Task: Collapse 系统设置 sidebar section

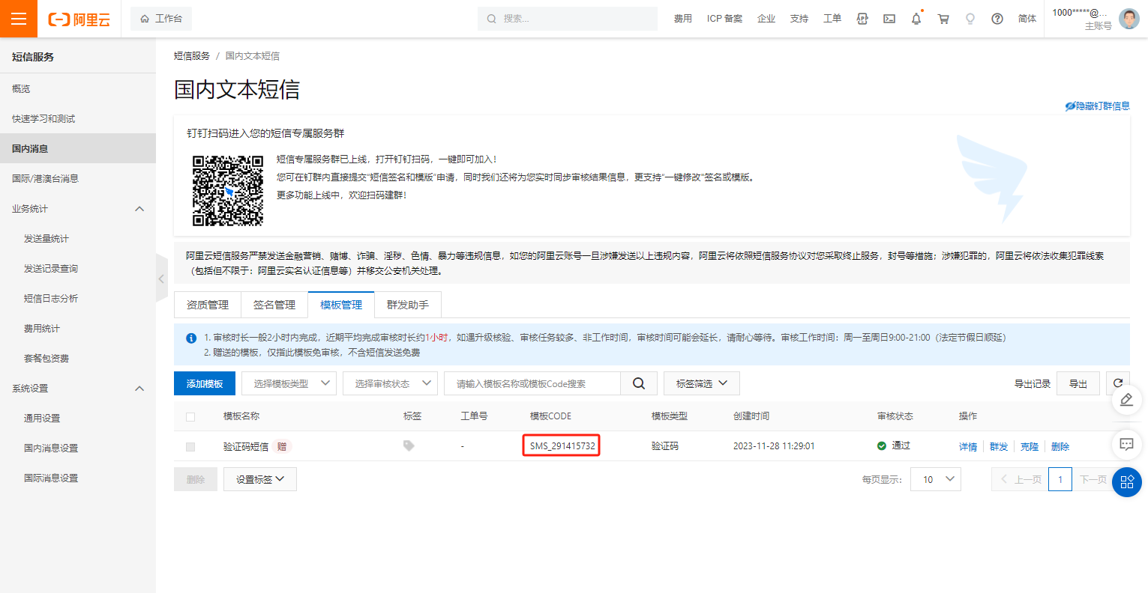Action: (x=139, y=389)
